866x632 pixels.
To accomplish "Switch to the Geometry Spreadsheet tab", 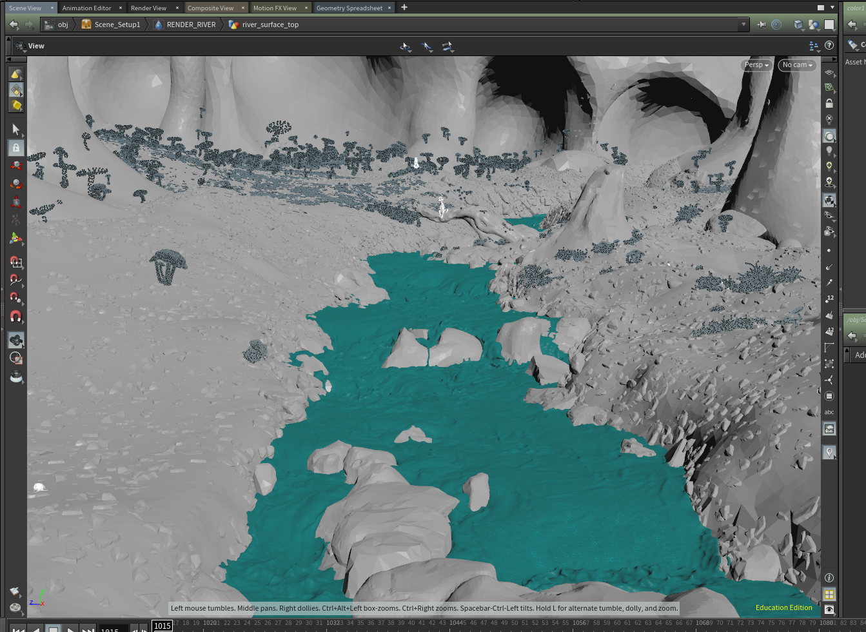I will click(x=349, y=8).
